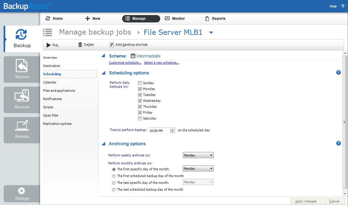Viewport: 348px width, 206px height.
Task: Click the Customize schedule link
Action: (x=125, y=63)
